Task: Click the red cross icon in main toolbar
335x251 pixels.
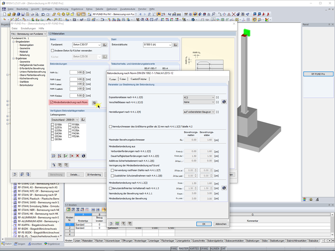Action: (234, 14)
